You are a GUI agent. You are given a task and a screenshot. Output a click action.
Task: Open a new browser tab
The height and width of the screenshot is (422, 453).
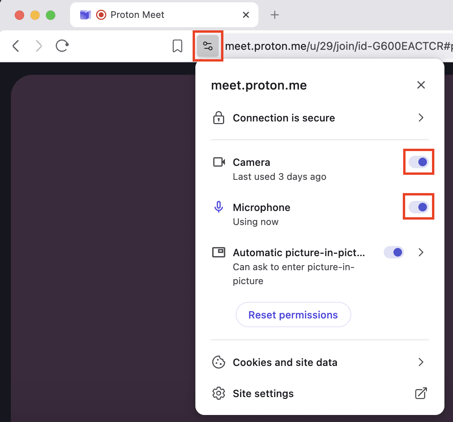point(274,15)
